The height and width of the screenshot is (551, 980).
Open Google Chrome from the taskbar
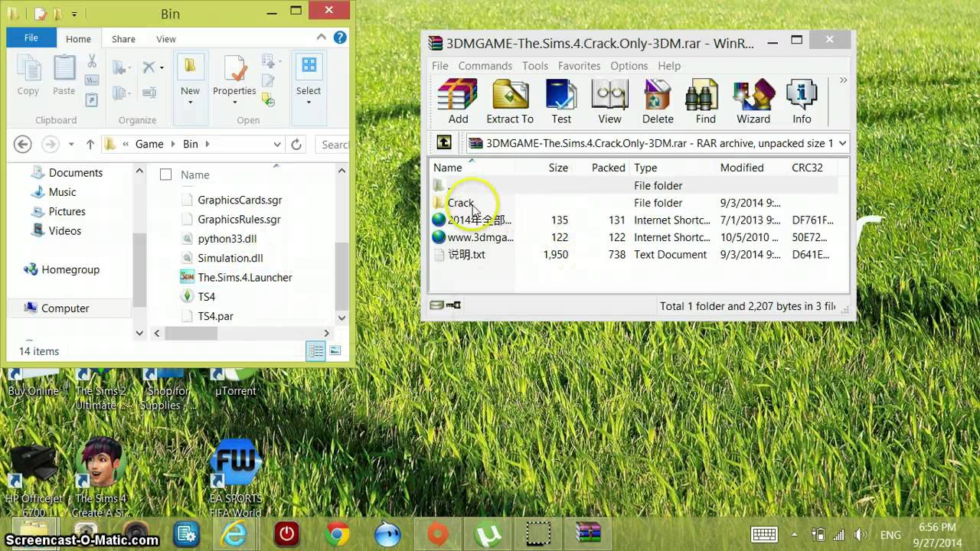[x=338, y=533]
